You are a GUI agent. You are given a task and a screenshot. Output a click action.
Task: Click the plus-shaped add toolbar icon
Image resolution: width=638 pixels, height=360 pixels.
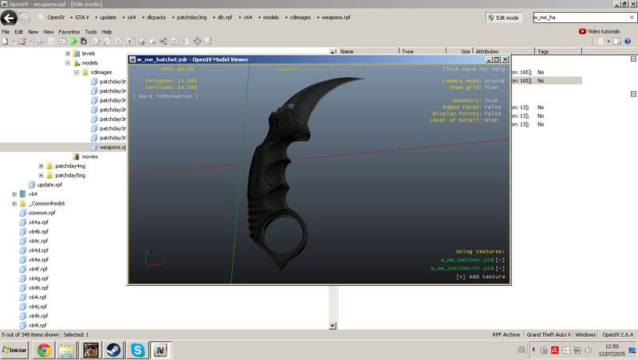click(x=197, y=41)
